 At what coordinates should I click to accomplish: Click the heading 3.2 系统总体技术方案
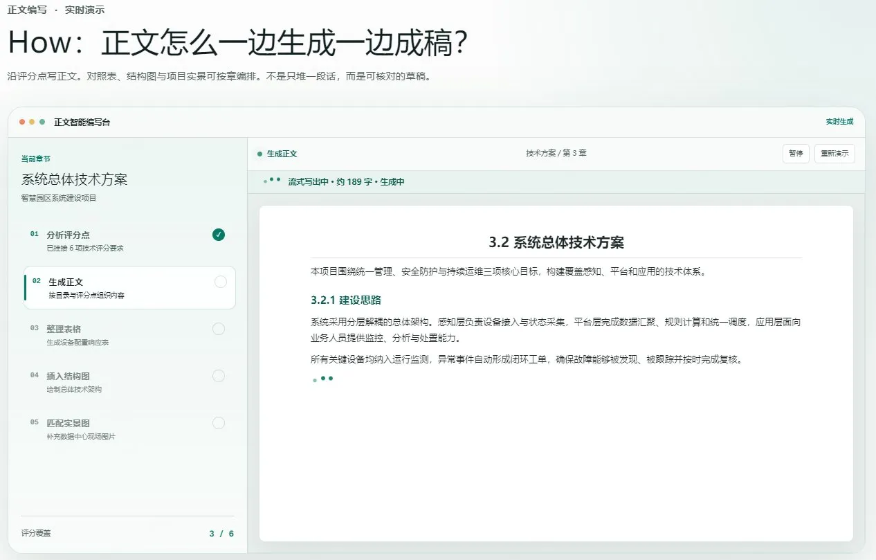pyautogui.click(x=556, y=242)
